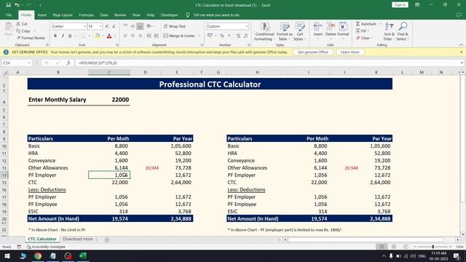Expand the Format as Table gallery
The image size is (466, 262).
285,31
